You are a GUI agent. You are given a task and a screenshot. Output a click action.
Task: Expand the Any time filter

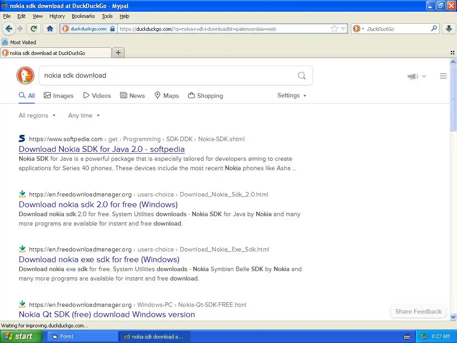pos(84,116)
